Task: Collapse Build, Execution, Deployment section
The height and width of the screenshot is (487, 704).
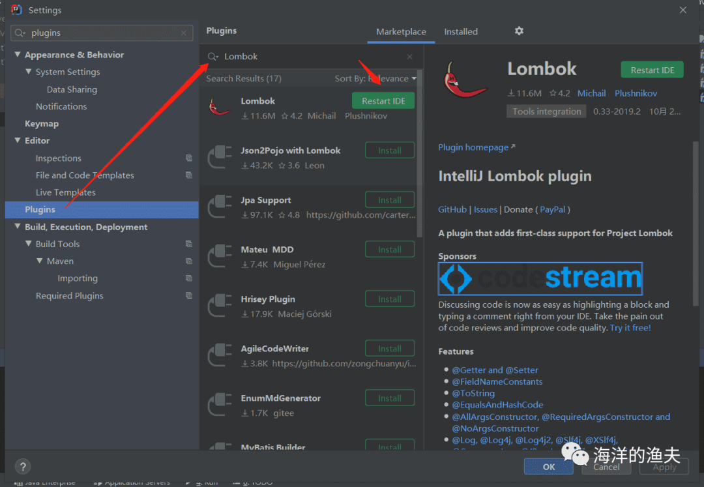Action: pyautogui.click(x=18, y=226)
